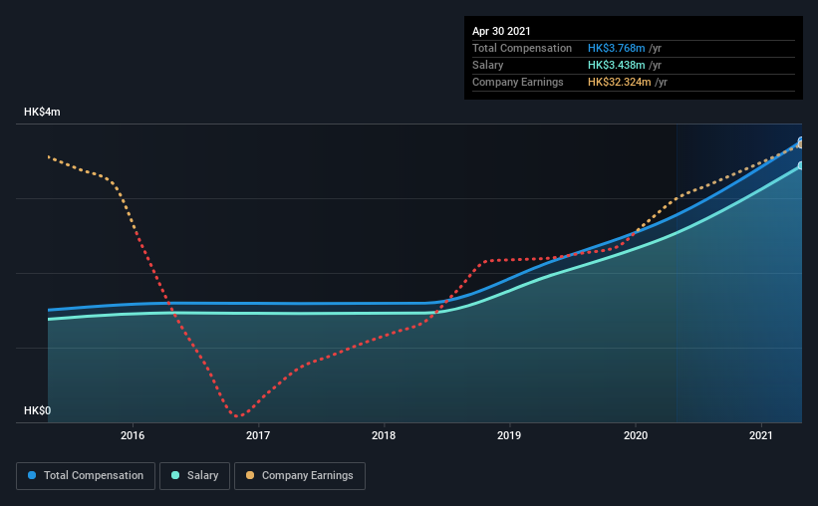Screen dimensions: 818x506
Task: Toggle the Total Compensation legend button
Action: pyautogui.click(x=86, y=476)
